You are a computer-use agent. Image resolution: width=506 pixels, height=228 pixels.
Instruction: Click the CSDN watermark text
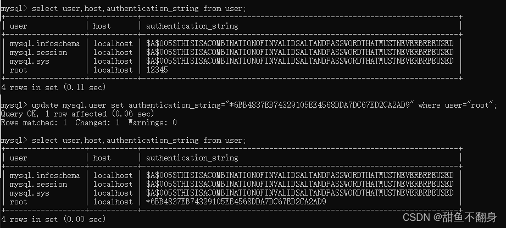[x=449, y=217]
